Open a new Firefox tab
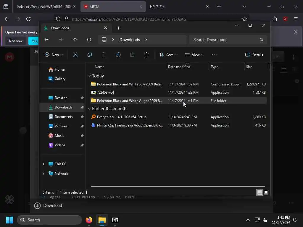 pos(219,7)
